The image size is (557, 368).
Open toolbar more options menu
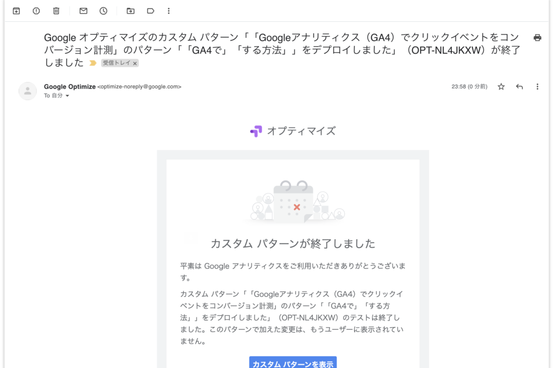[169, 11]
